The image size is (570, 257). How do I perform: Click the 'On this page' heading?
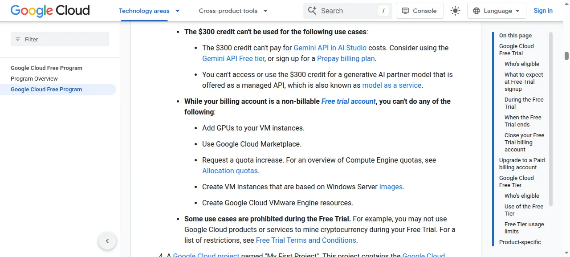point(516,35)
